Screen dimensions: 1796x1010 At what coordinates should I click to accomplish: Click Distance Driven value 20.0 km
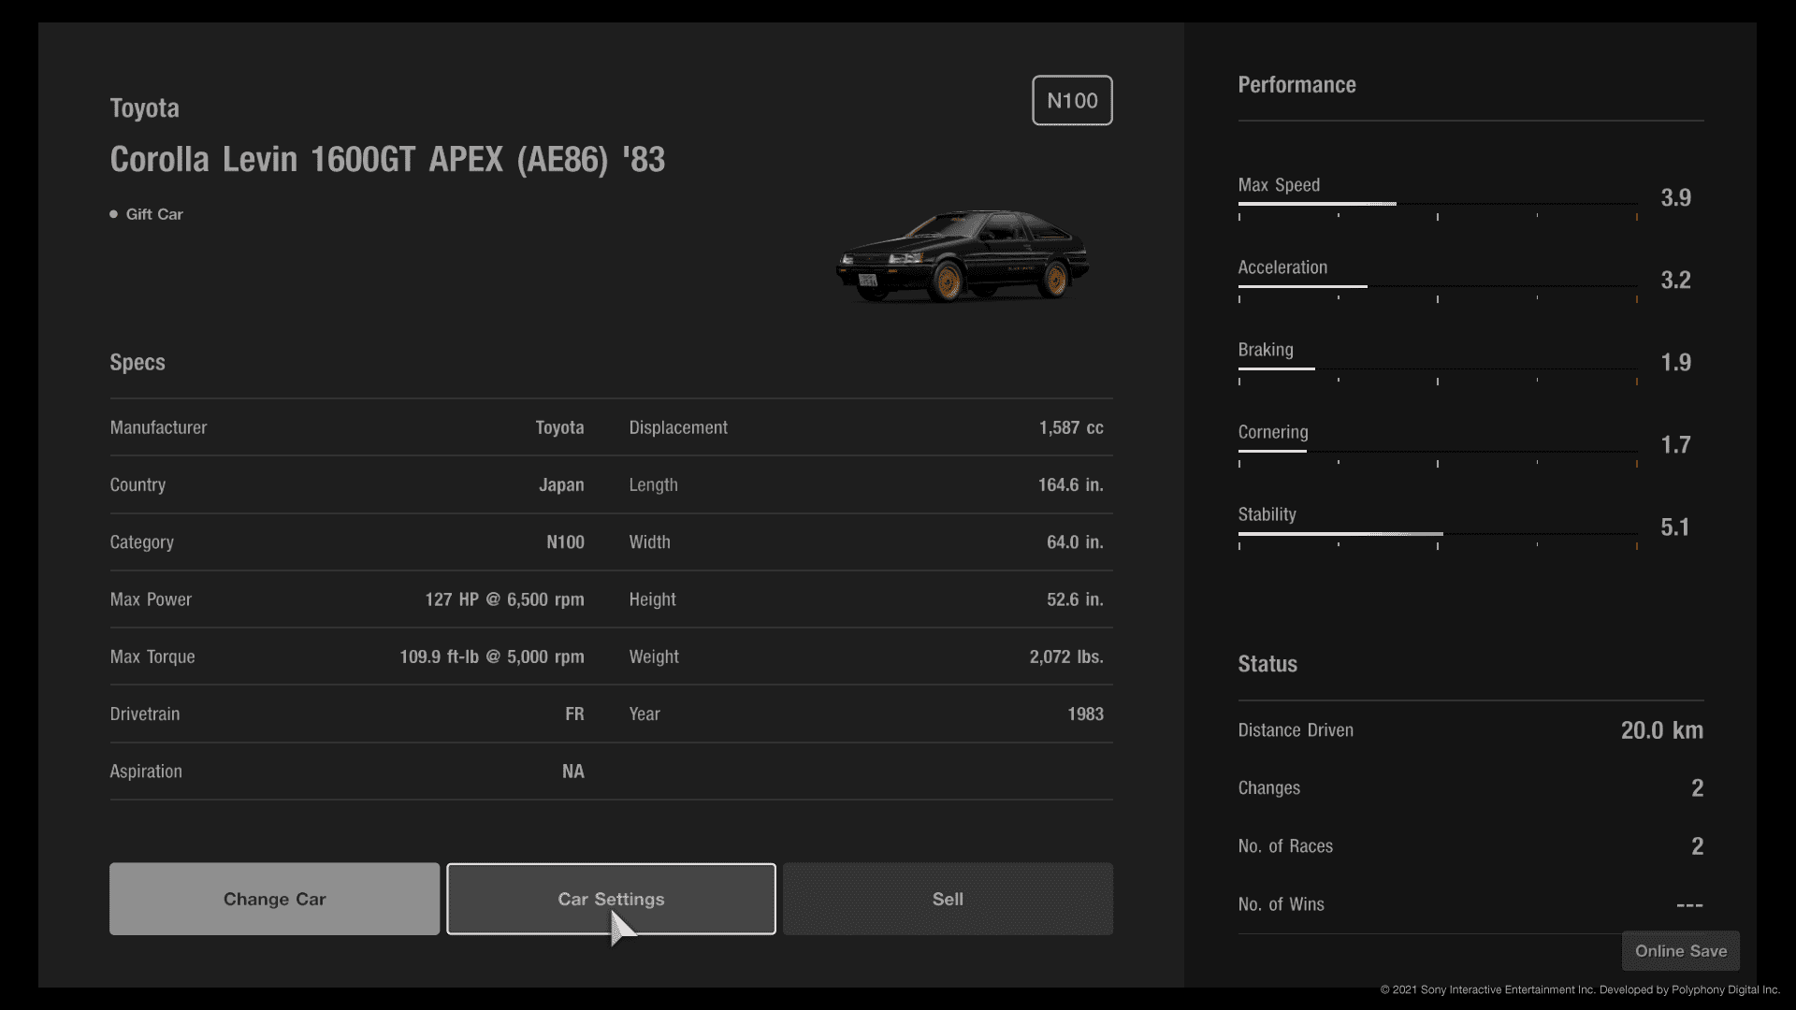(1662, 730)
